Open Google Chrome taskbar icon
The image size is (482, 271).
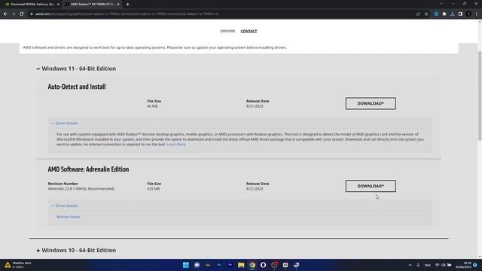252,265
